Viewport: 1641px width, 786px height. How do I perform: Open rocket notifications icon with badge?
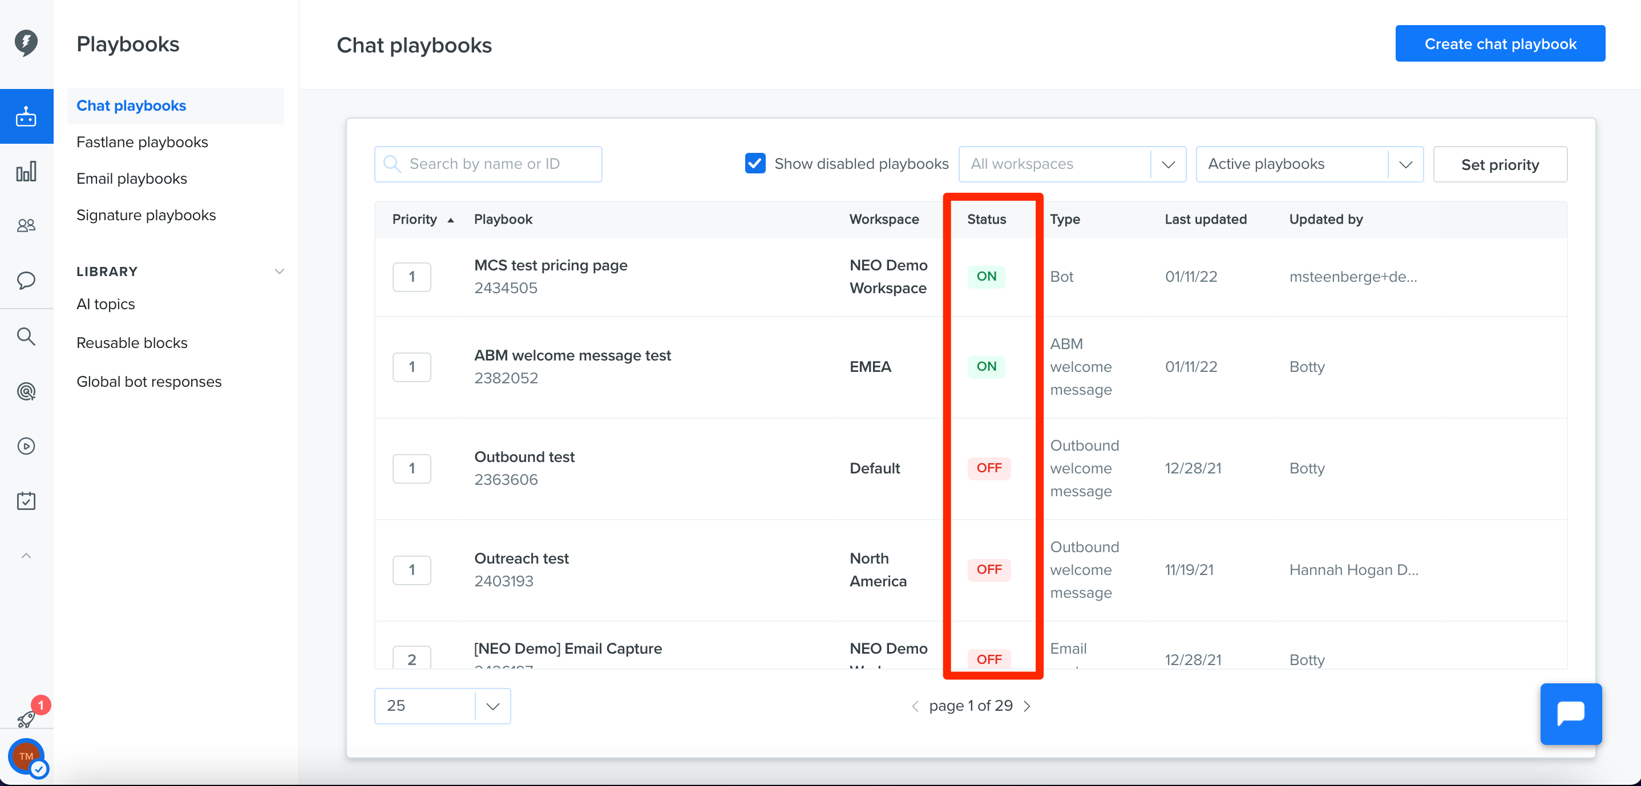pyautogui.click(x=27, y=719)
